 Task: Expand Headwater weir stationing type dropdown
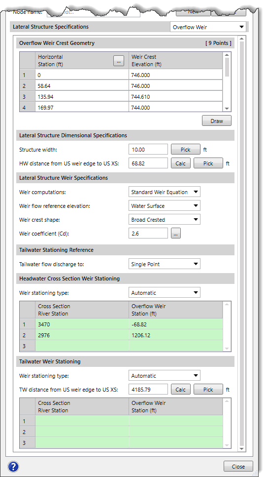[x=165, y=293]
